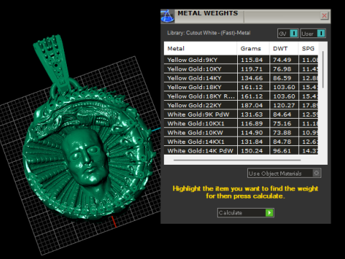Click the green arrow on Calculate
This screenshot has height=259, width=345.
(270, 213)
